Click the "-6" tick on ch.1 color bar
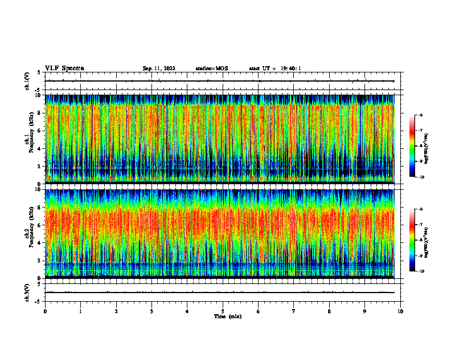The image size is (451, 349). 421,115
